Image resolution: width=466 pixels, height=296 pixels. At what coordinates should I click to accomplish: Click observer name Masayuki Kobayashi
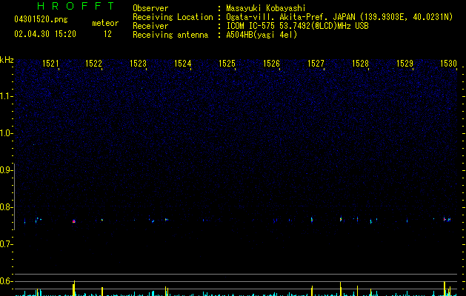[266, 8]
